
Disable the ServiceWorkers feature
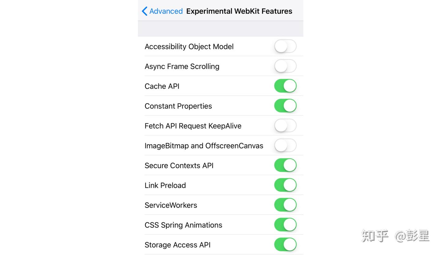(285, 205)
